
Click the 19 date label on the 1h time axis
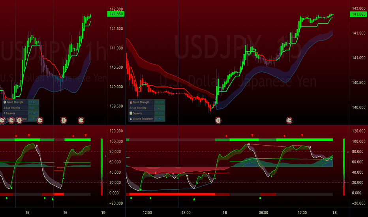pos(103,213)
